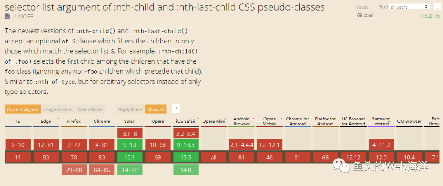
Task: Select the Chrome browser column header
Action: pyautogui.click(x=102, y=121)
